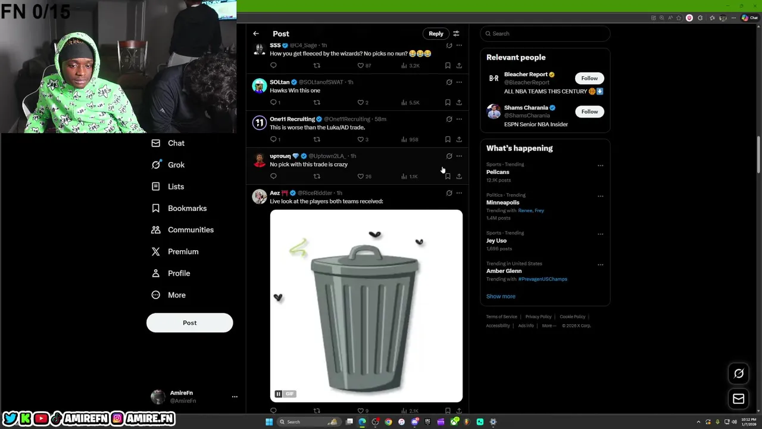This screenshot has width=762, height=429.
Task: Go to Profile in the sidebar
Action: tap(171, 273)
